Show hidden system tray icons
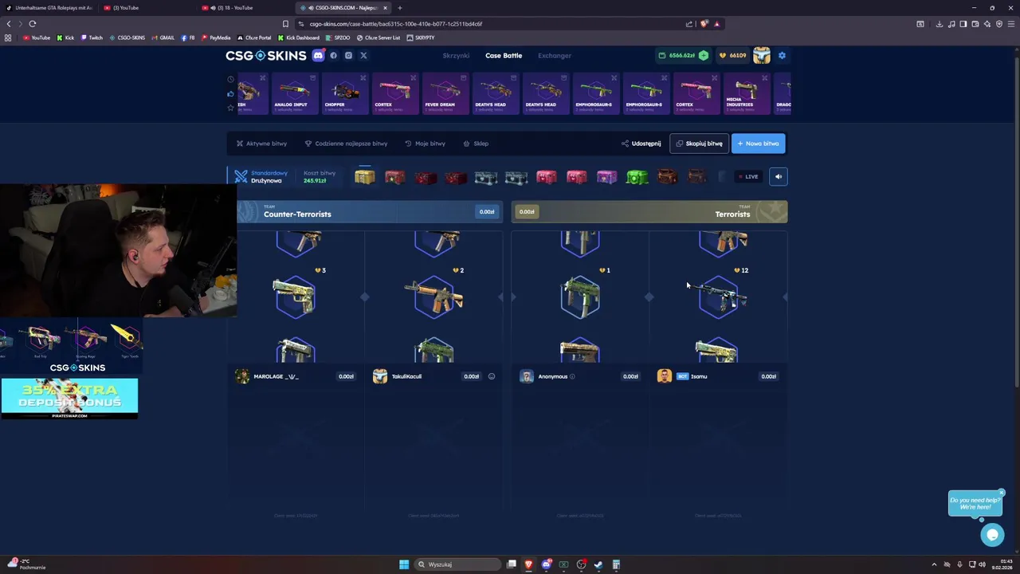Image resolution: width=1020 pixels, height=574 pixels. pyautogui.click(x=934, y=564)
